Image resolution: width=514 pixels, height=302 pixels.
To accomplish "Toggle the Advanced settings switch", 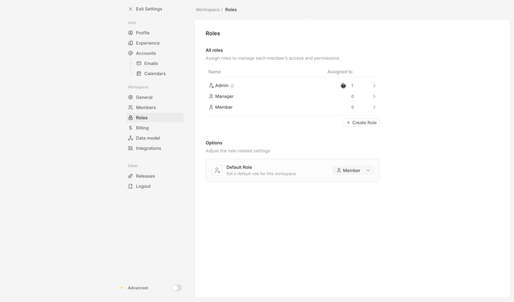I will coord(177,288).
